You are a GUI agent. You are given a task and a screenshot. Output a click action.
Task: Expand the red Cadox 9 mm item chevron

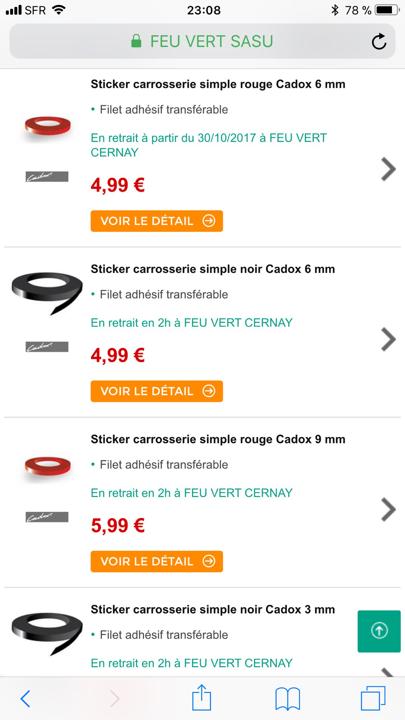click(388, 509)
